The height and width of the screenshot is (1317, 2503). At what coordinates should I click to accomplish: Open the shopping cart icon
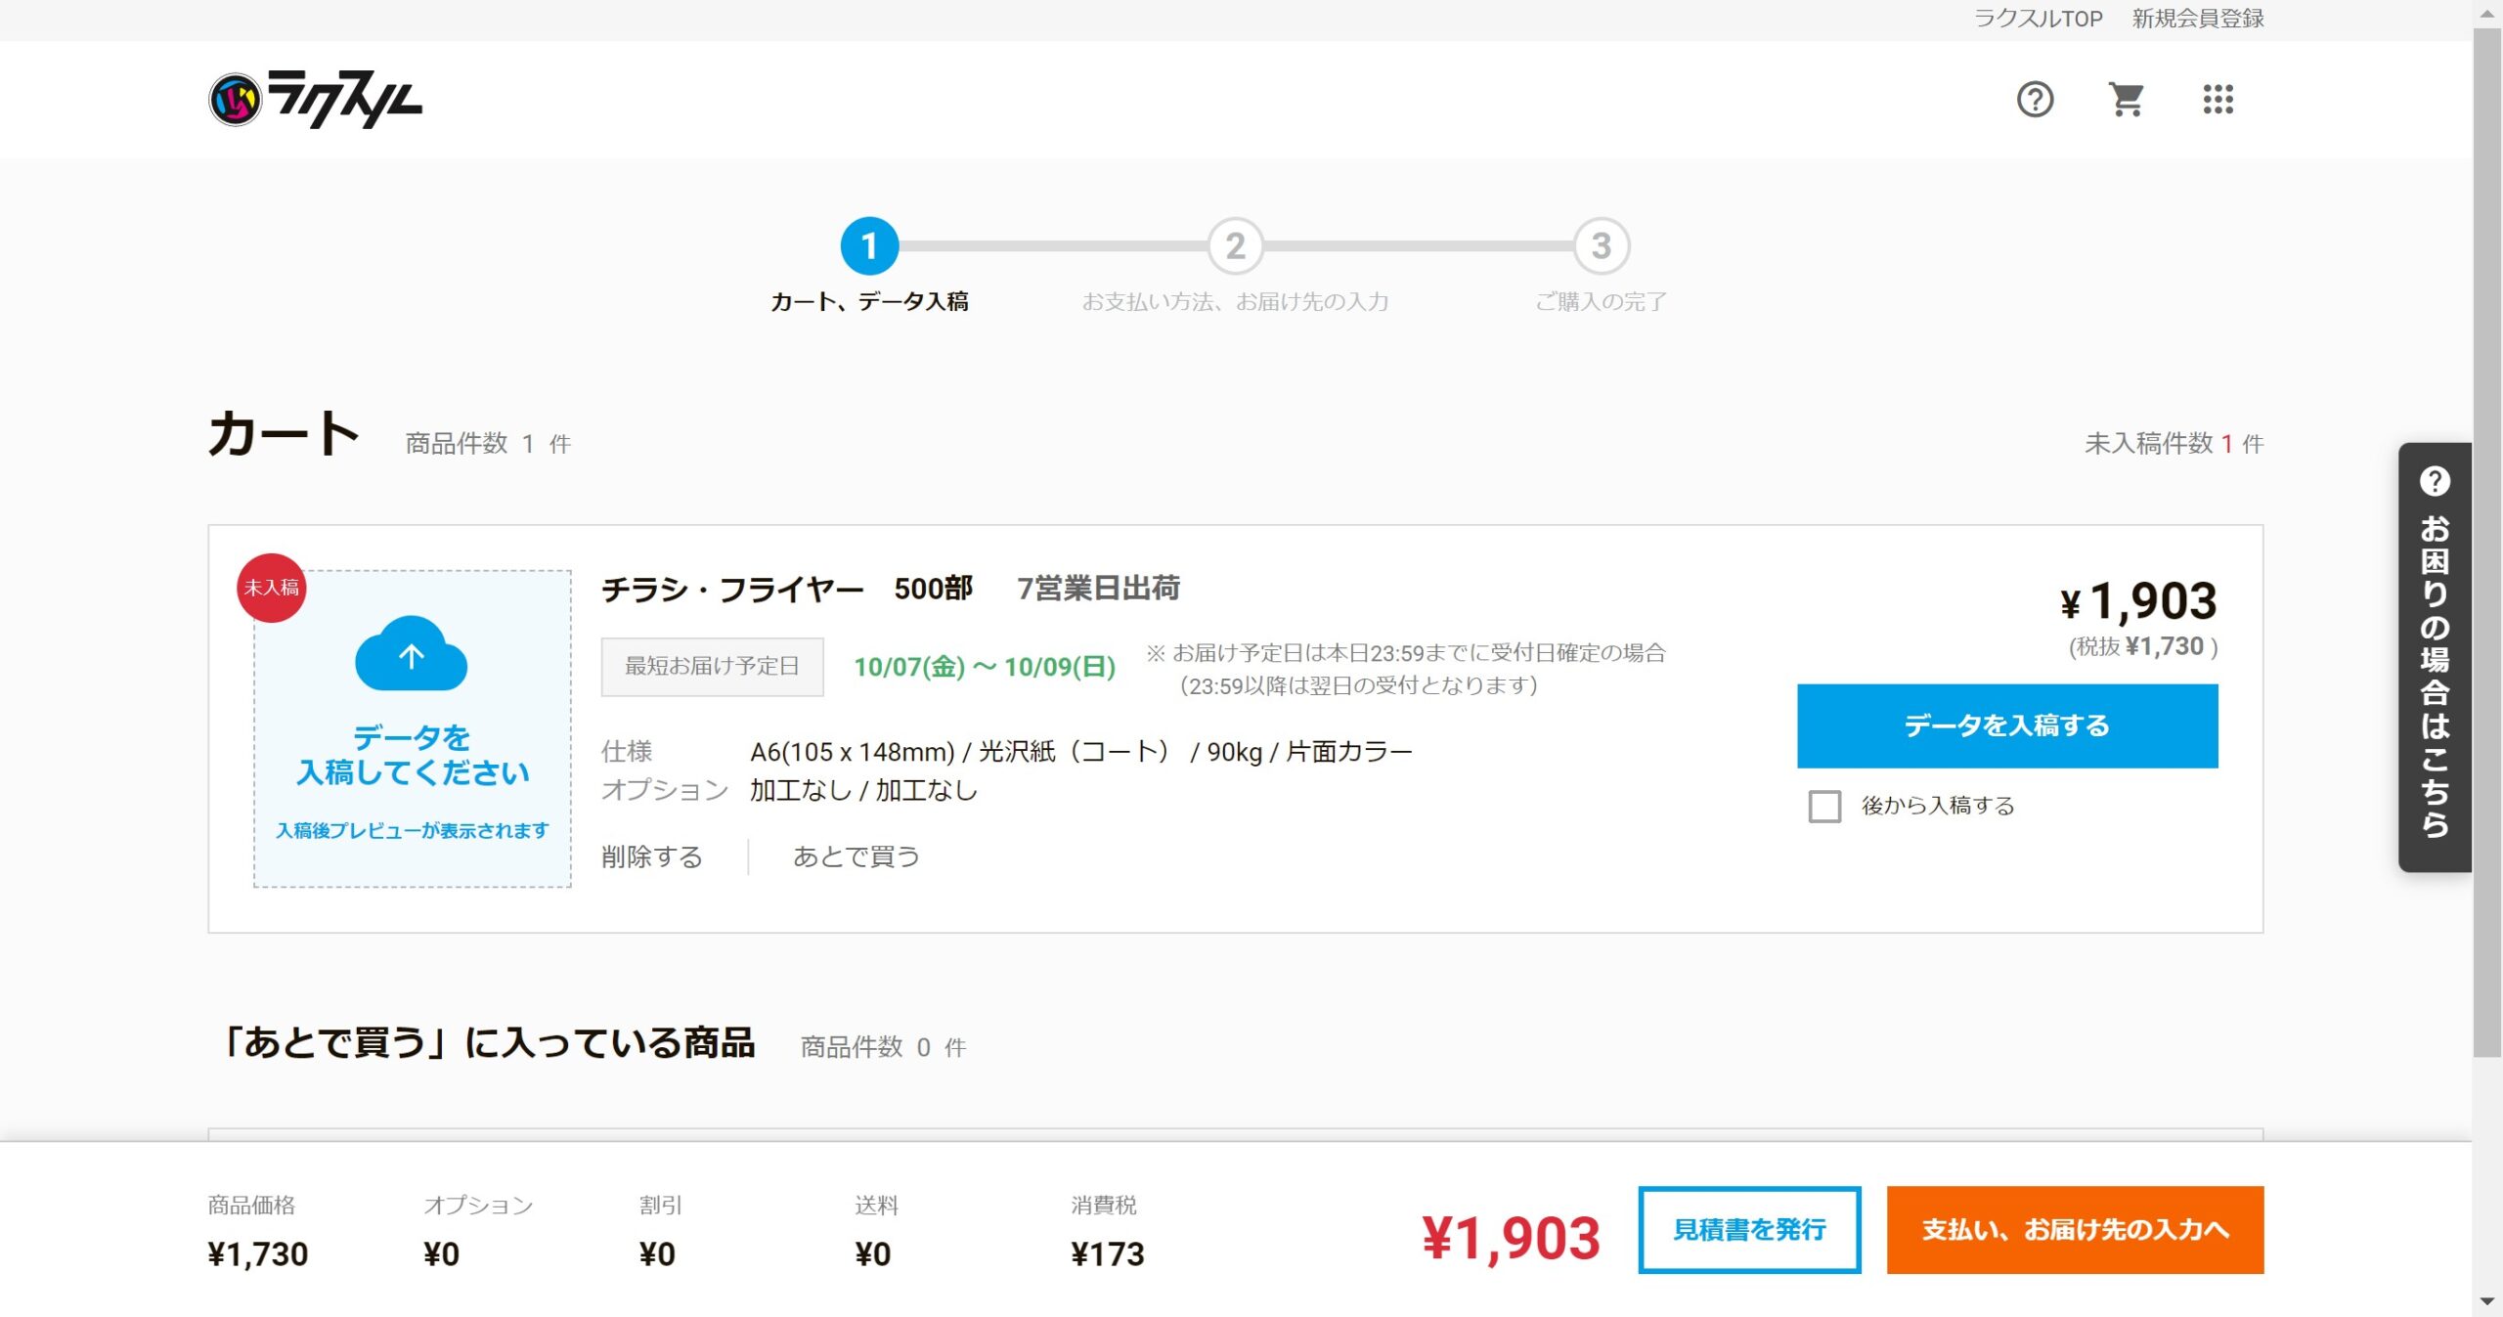click(2126, 99)
